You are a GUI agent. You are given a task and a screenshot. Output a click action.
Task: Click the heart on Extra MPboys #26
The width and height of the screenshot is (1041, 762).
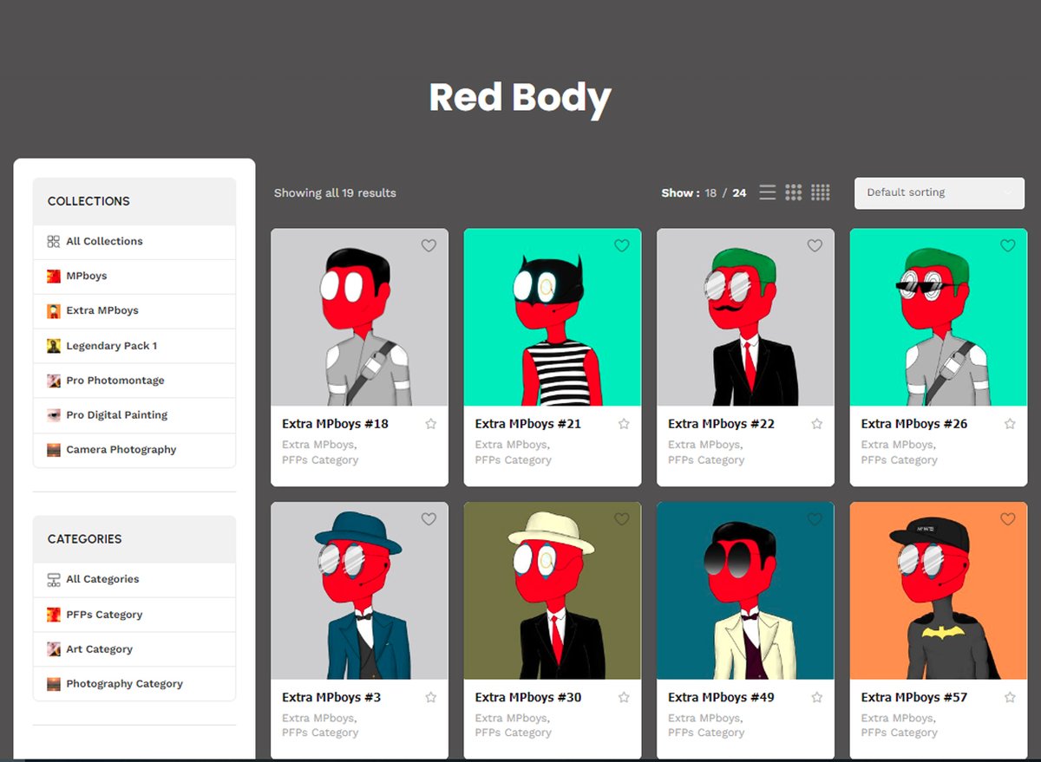pos(1008,246)
